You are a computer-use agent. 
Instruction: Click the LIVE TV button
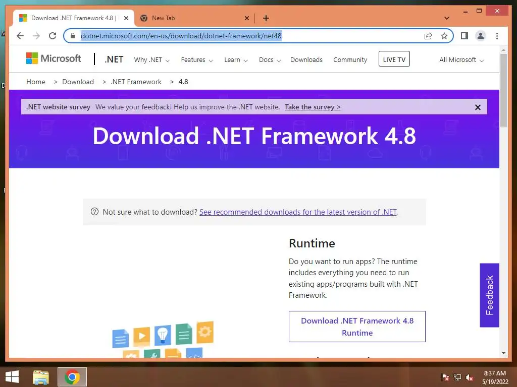coord(394,59)
